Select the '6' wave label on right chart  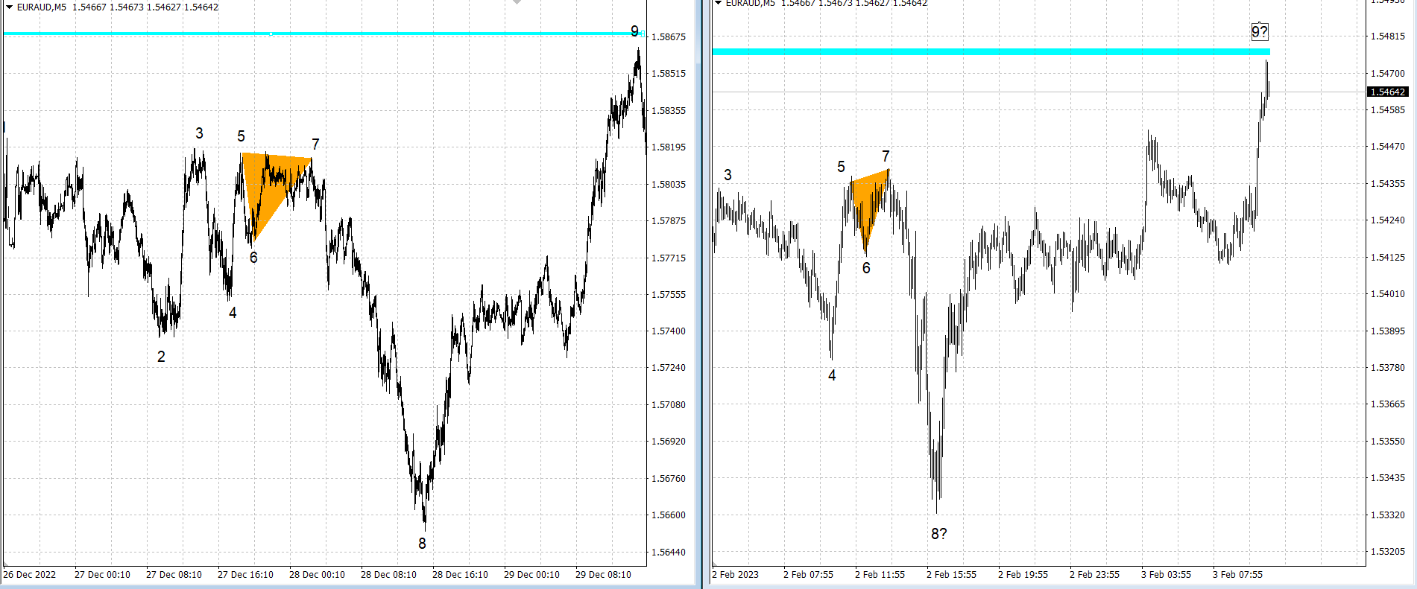(866, 268)
